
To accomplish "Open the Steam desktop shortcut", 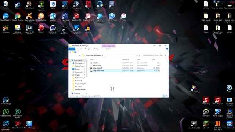I will coord(18,5).
